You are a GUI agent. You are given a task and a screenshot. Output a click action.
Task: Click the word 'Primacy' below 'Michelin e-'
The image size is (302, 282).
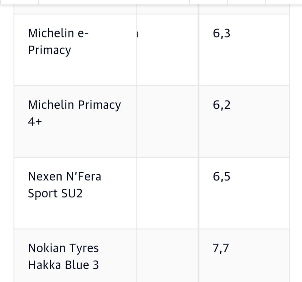49,50
